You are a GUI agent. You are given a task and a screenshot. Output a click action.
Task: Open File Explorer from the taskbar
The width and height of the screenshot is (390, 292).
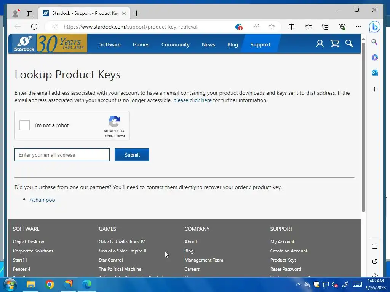click(x=31, y=284)
